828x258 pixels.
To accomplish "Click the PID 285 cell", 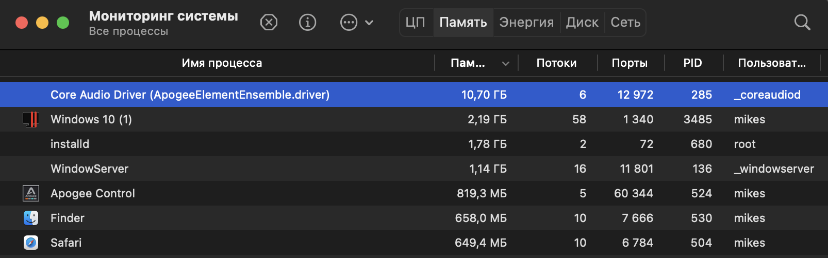I will coord(702,95).
